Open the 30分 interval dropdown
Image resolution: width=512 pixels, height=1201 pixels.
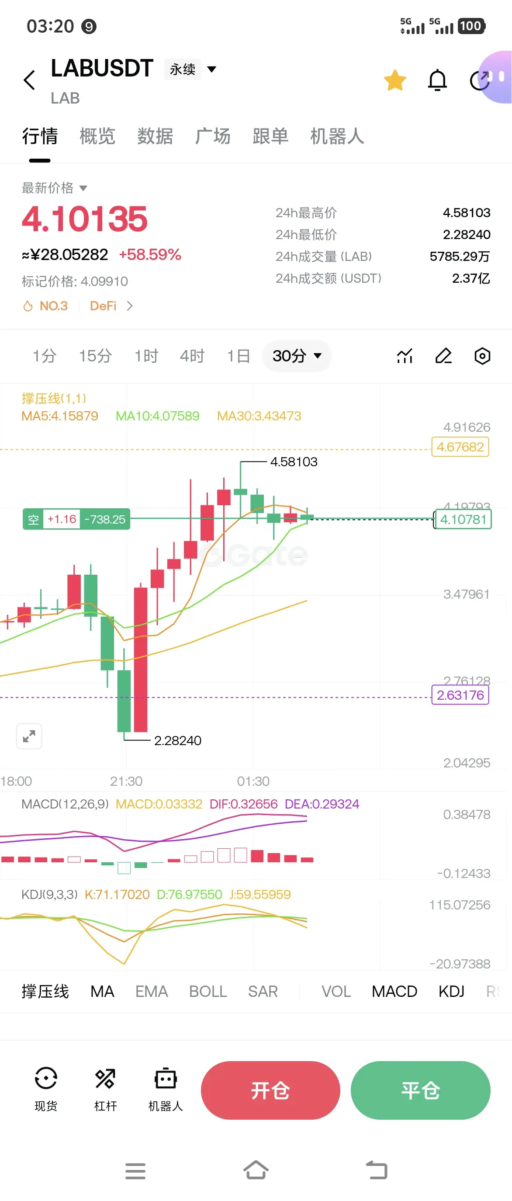pyautogui.click(x=297, y=356)
